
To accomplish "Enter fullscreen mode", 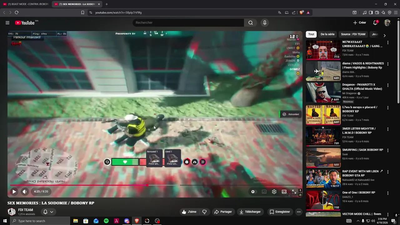I will coord(294,192).
